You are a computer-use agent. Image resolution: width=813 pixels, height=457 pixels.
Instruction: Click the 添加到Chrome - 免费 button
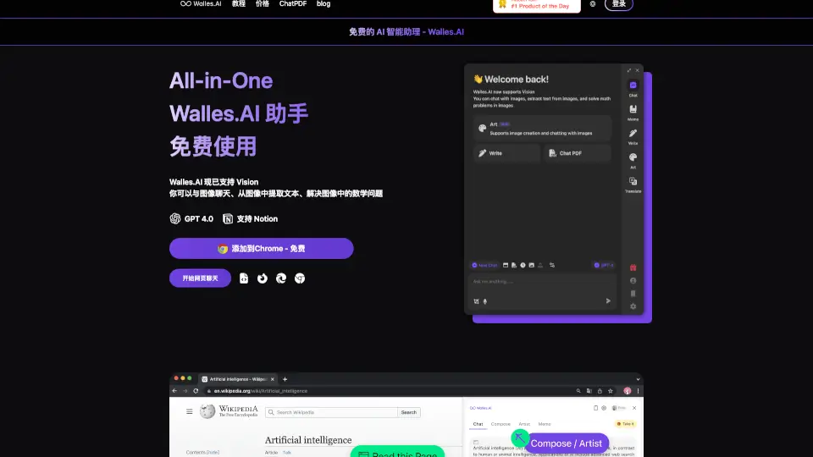[261, 249]
